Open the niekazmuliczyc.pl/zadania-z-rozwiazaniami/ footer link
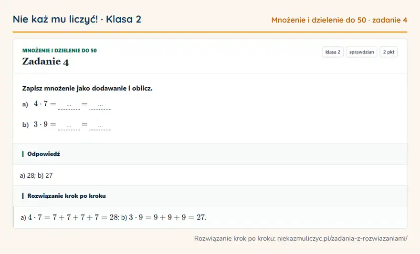420x254 pixels. coord(342,238)
